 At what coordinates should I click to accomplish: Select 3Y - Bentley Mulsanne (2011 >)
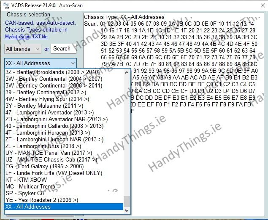[x=64, y=106]
